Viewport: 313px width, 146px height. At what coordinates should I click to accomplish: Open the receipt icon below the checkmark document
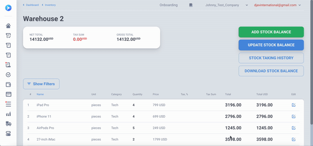click(x=8, y=45)
